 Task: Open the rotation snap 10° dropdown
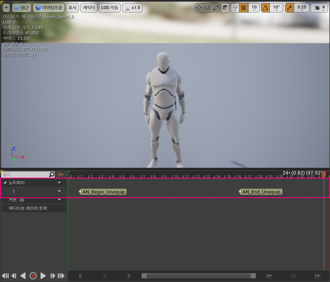click(x=276, y=8)
